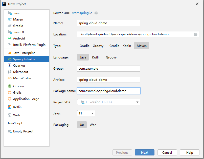The width and height of the screenshot is (204, 159).
Task: Focus the Package name text field
Action: click(109, 91)
